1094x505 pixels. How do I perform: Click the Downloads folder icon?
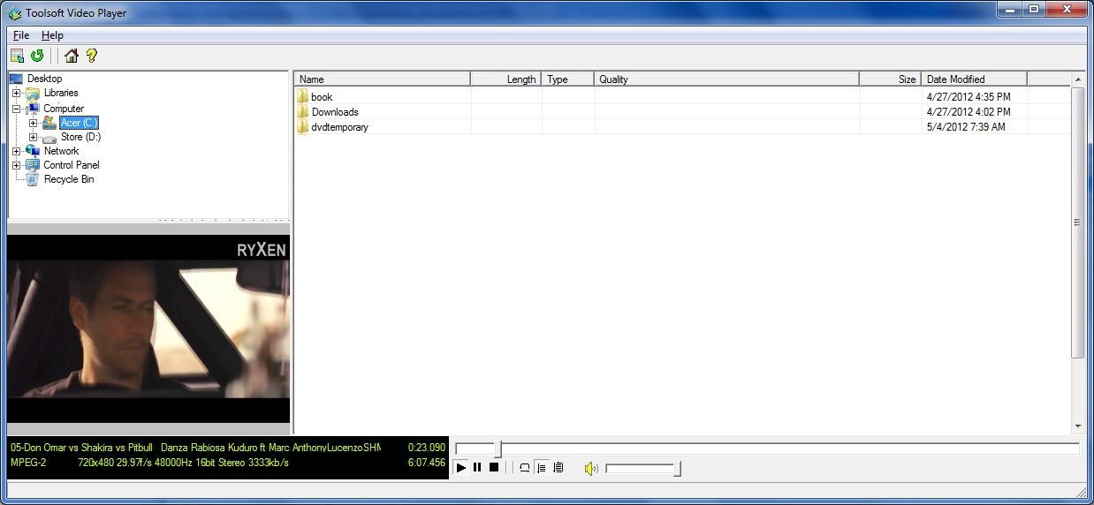click(302, 112)
